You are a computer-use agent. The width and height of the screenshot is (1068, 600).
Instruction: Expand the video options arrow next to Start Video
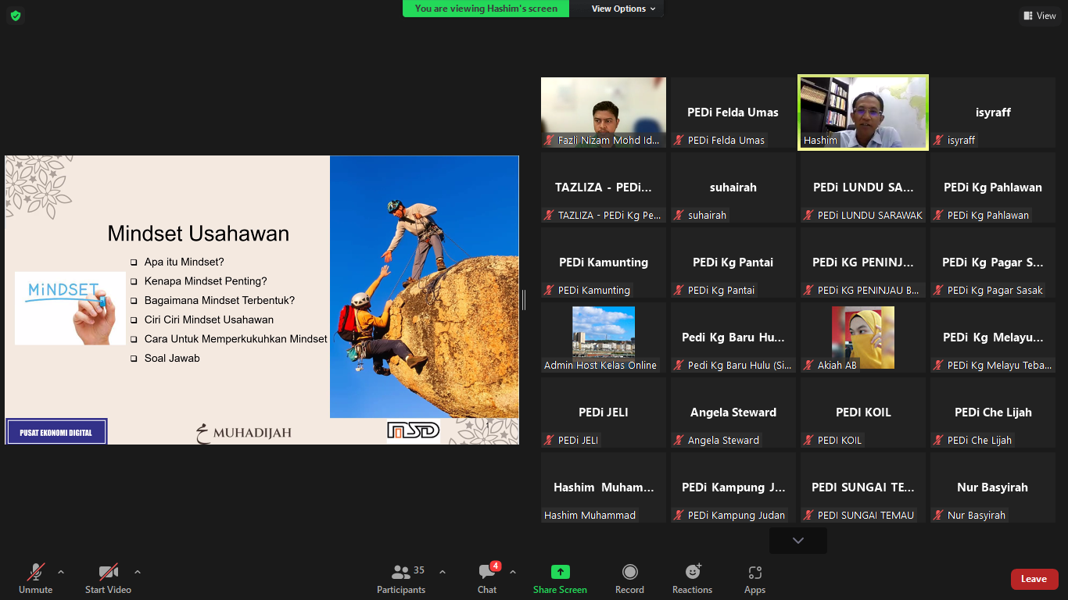pyautogui.click(x=138, y=572)
